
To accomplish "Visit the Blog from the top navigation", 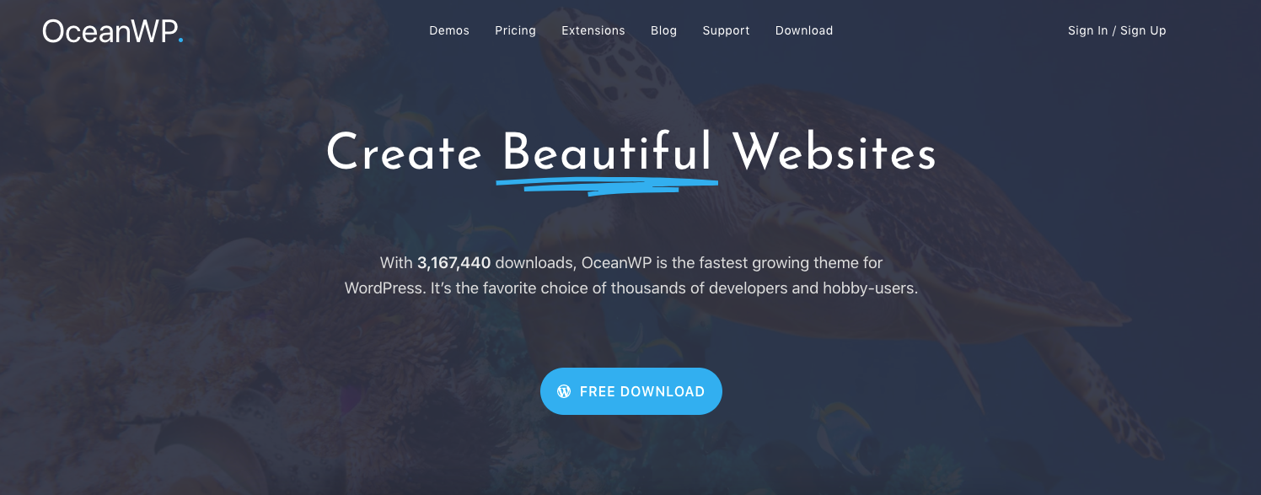I will click(663, 30).
